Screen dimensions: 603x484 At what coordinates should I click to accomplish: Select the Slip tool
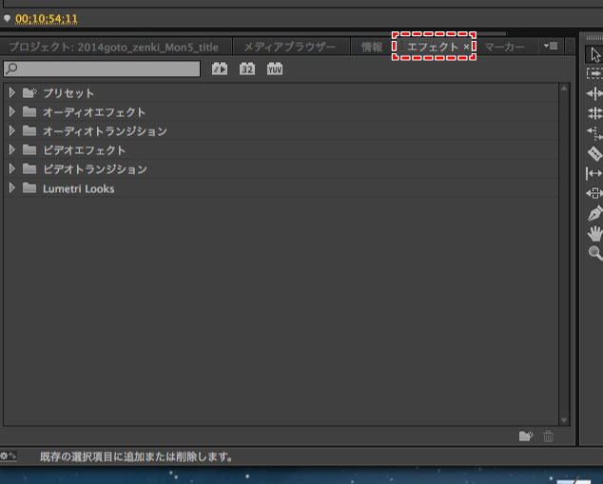tap(594, 173)
